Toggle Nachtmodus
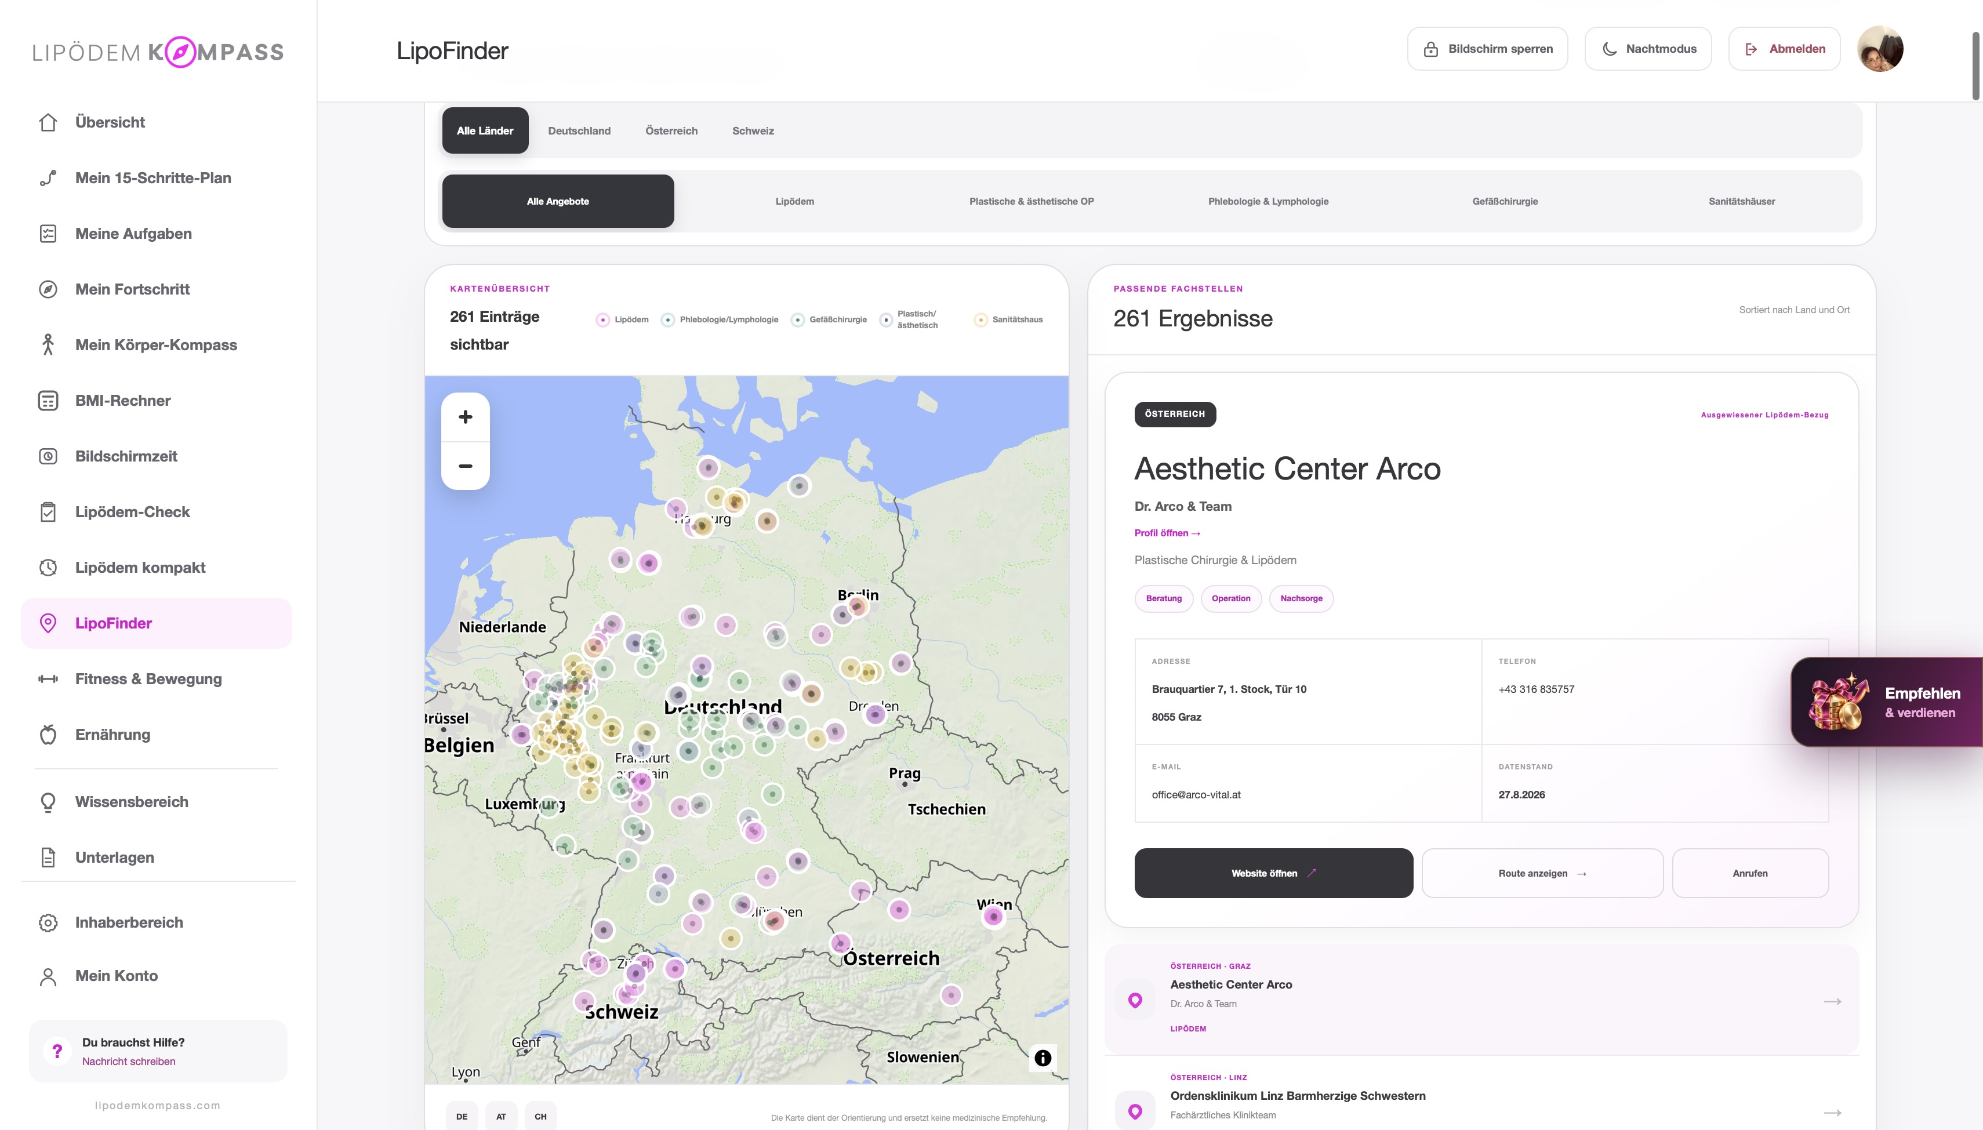Viewport: 1983px width, 1130px height. [x=1648, y=49]
